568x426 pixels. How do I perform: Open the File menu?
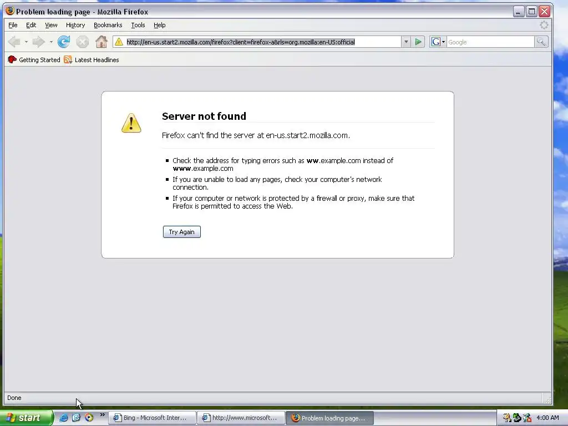(x=13, y=25)
